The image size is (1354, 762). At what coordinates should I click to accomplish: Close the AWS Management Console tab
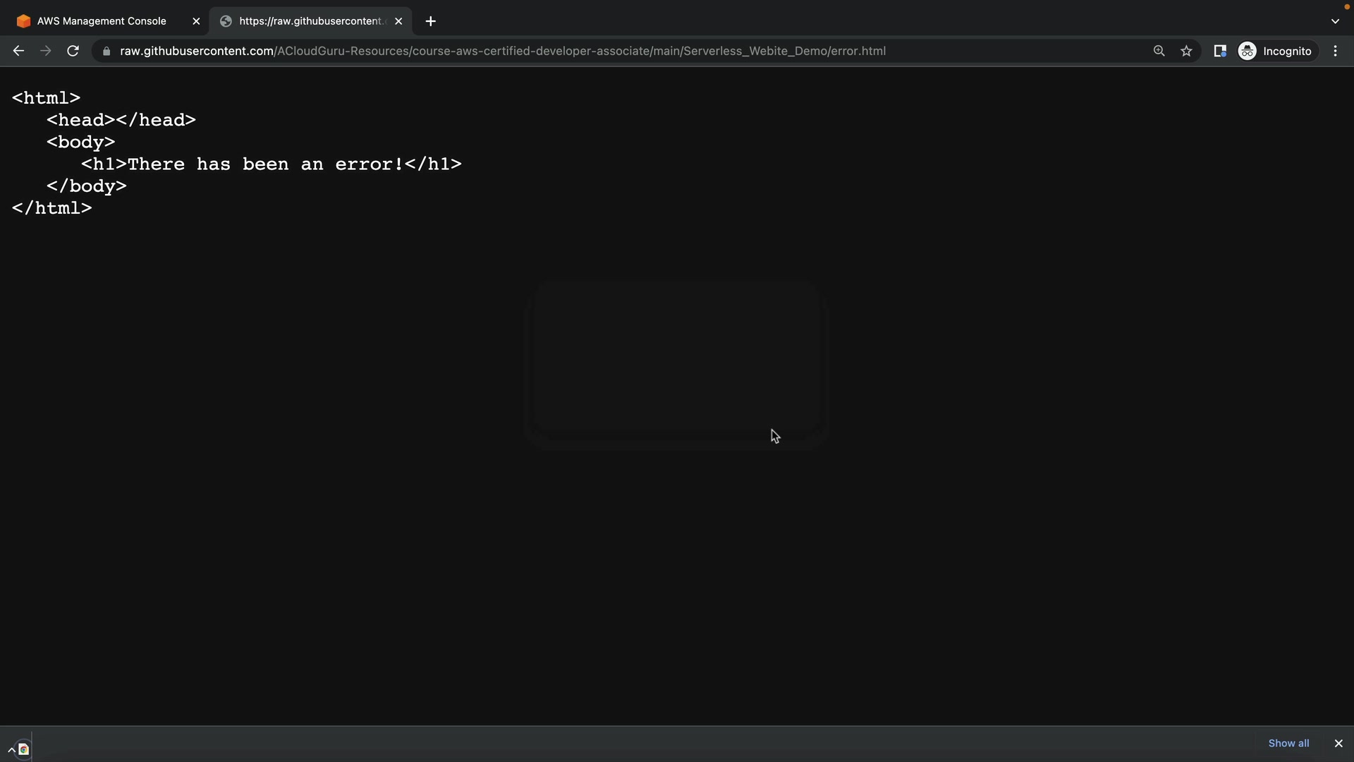tap(196, 21)
